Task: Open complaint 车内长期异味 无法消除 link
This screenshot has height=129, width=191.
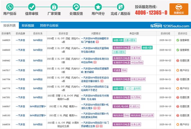Action: click(95, 97)
